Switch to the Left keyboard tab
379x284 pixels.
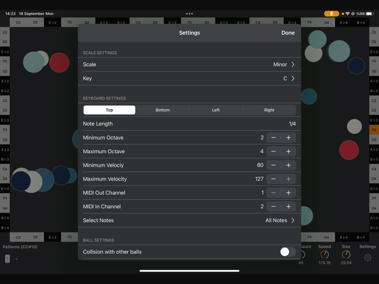coord(215,110)
